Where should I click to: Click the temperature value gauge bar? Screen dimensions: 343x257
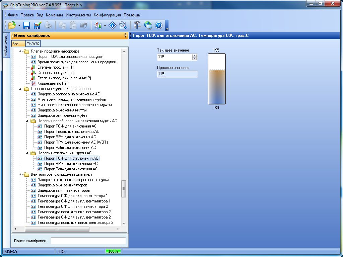tap(216, 79)
